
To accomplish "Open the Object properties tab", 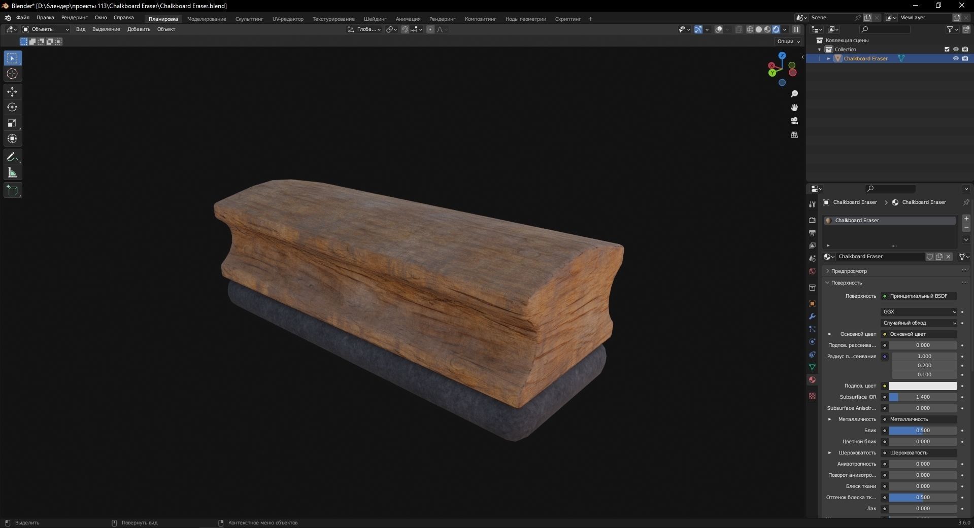I will 812,303.
